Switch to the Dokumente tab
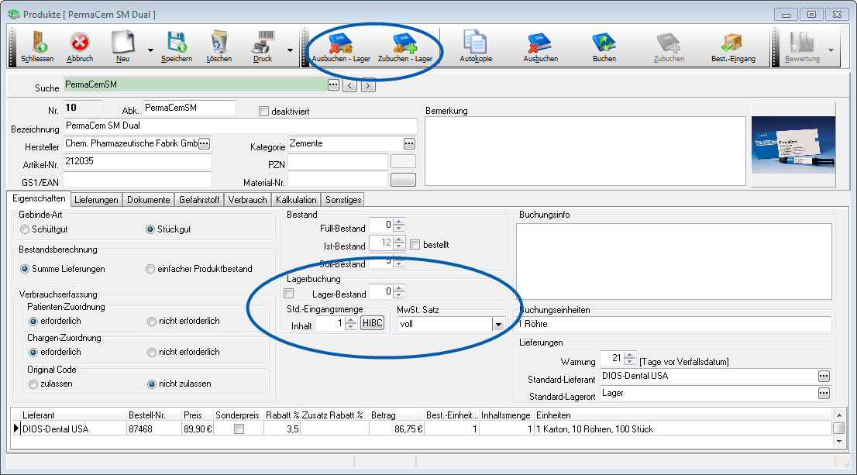This screenshot has height=475, width=857. (x=149, y=200)
